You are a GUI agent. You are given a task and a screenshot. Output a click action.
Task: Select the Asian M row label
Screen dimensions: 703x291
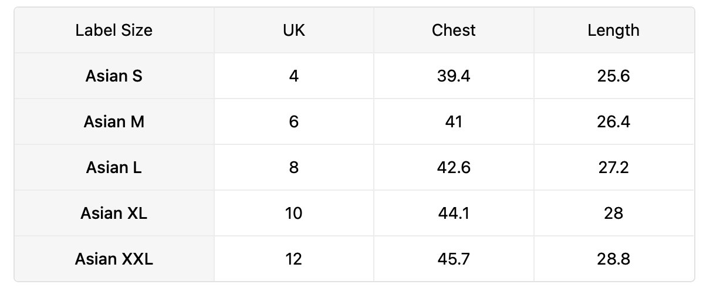(114, 122)
